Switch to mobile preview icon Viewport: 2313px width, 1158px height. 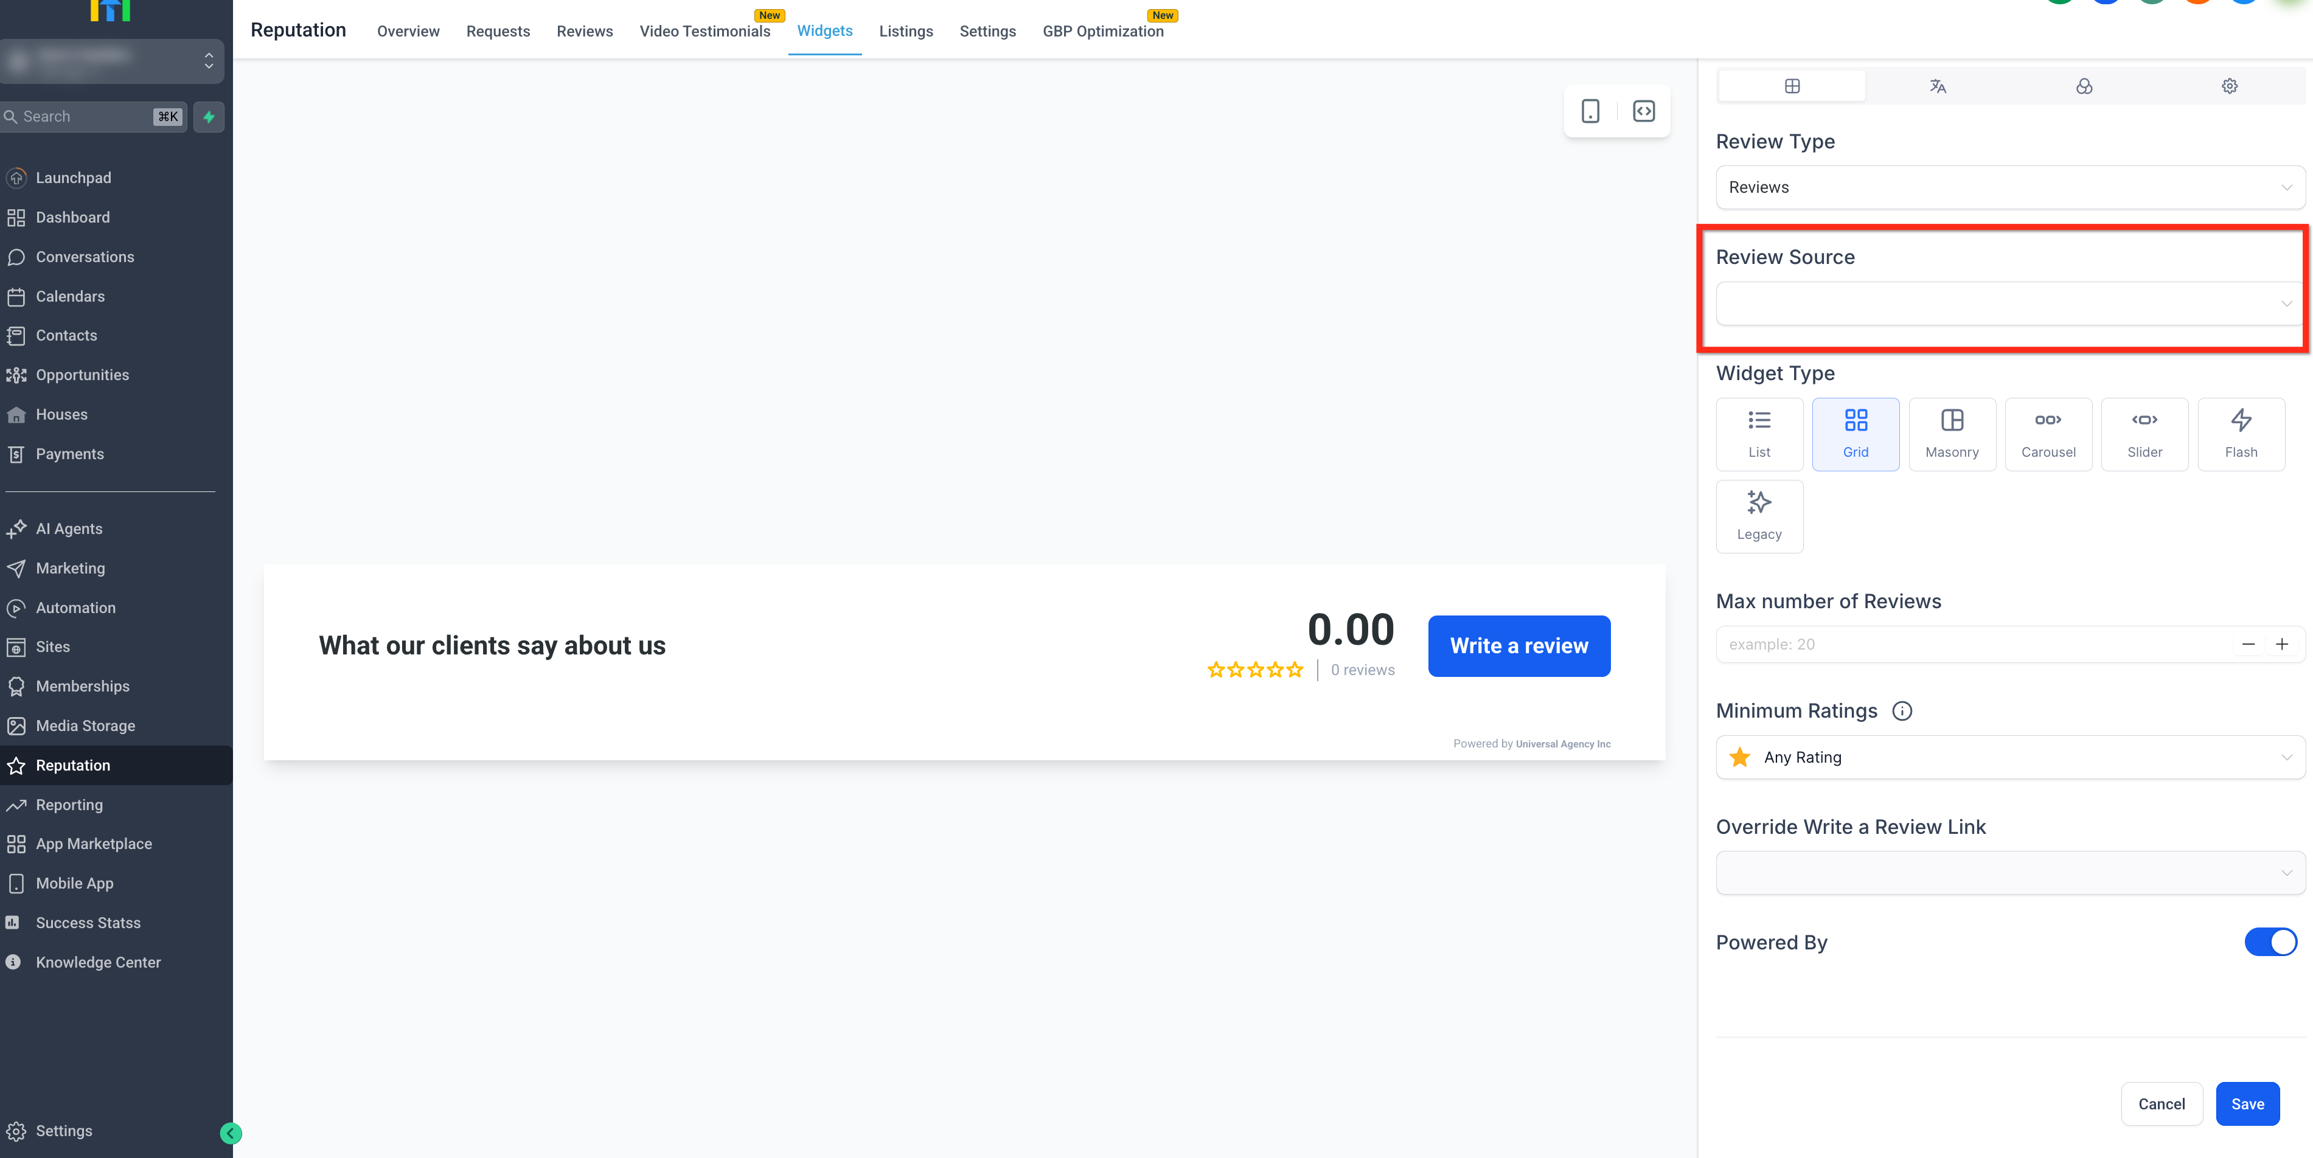pyautogui.click(x=1590, y=111)
